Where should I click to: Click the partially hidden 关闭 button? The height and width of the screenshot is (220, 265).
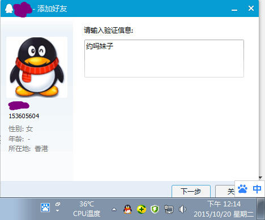click(225, 191)
